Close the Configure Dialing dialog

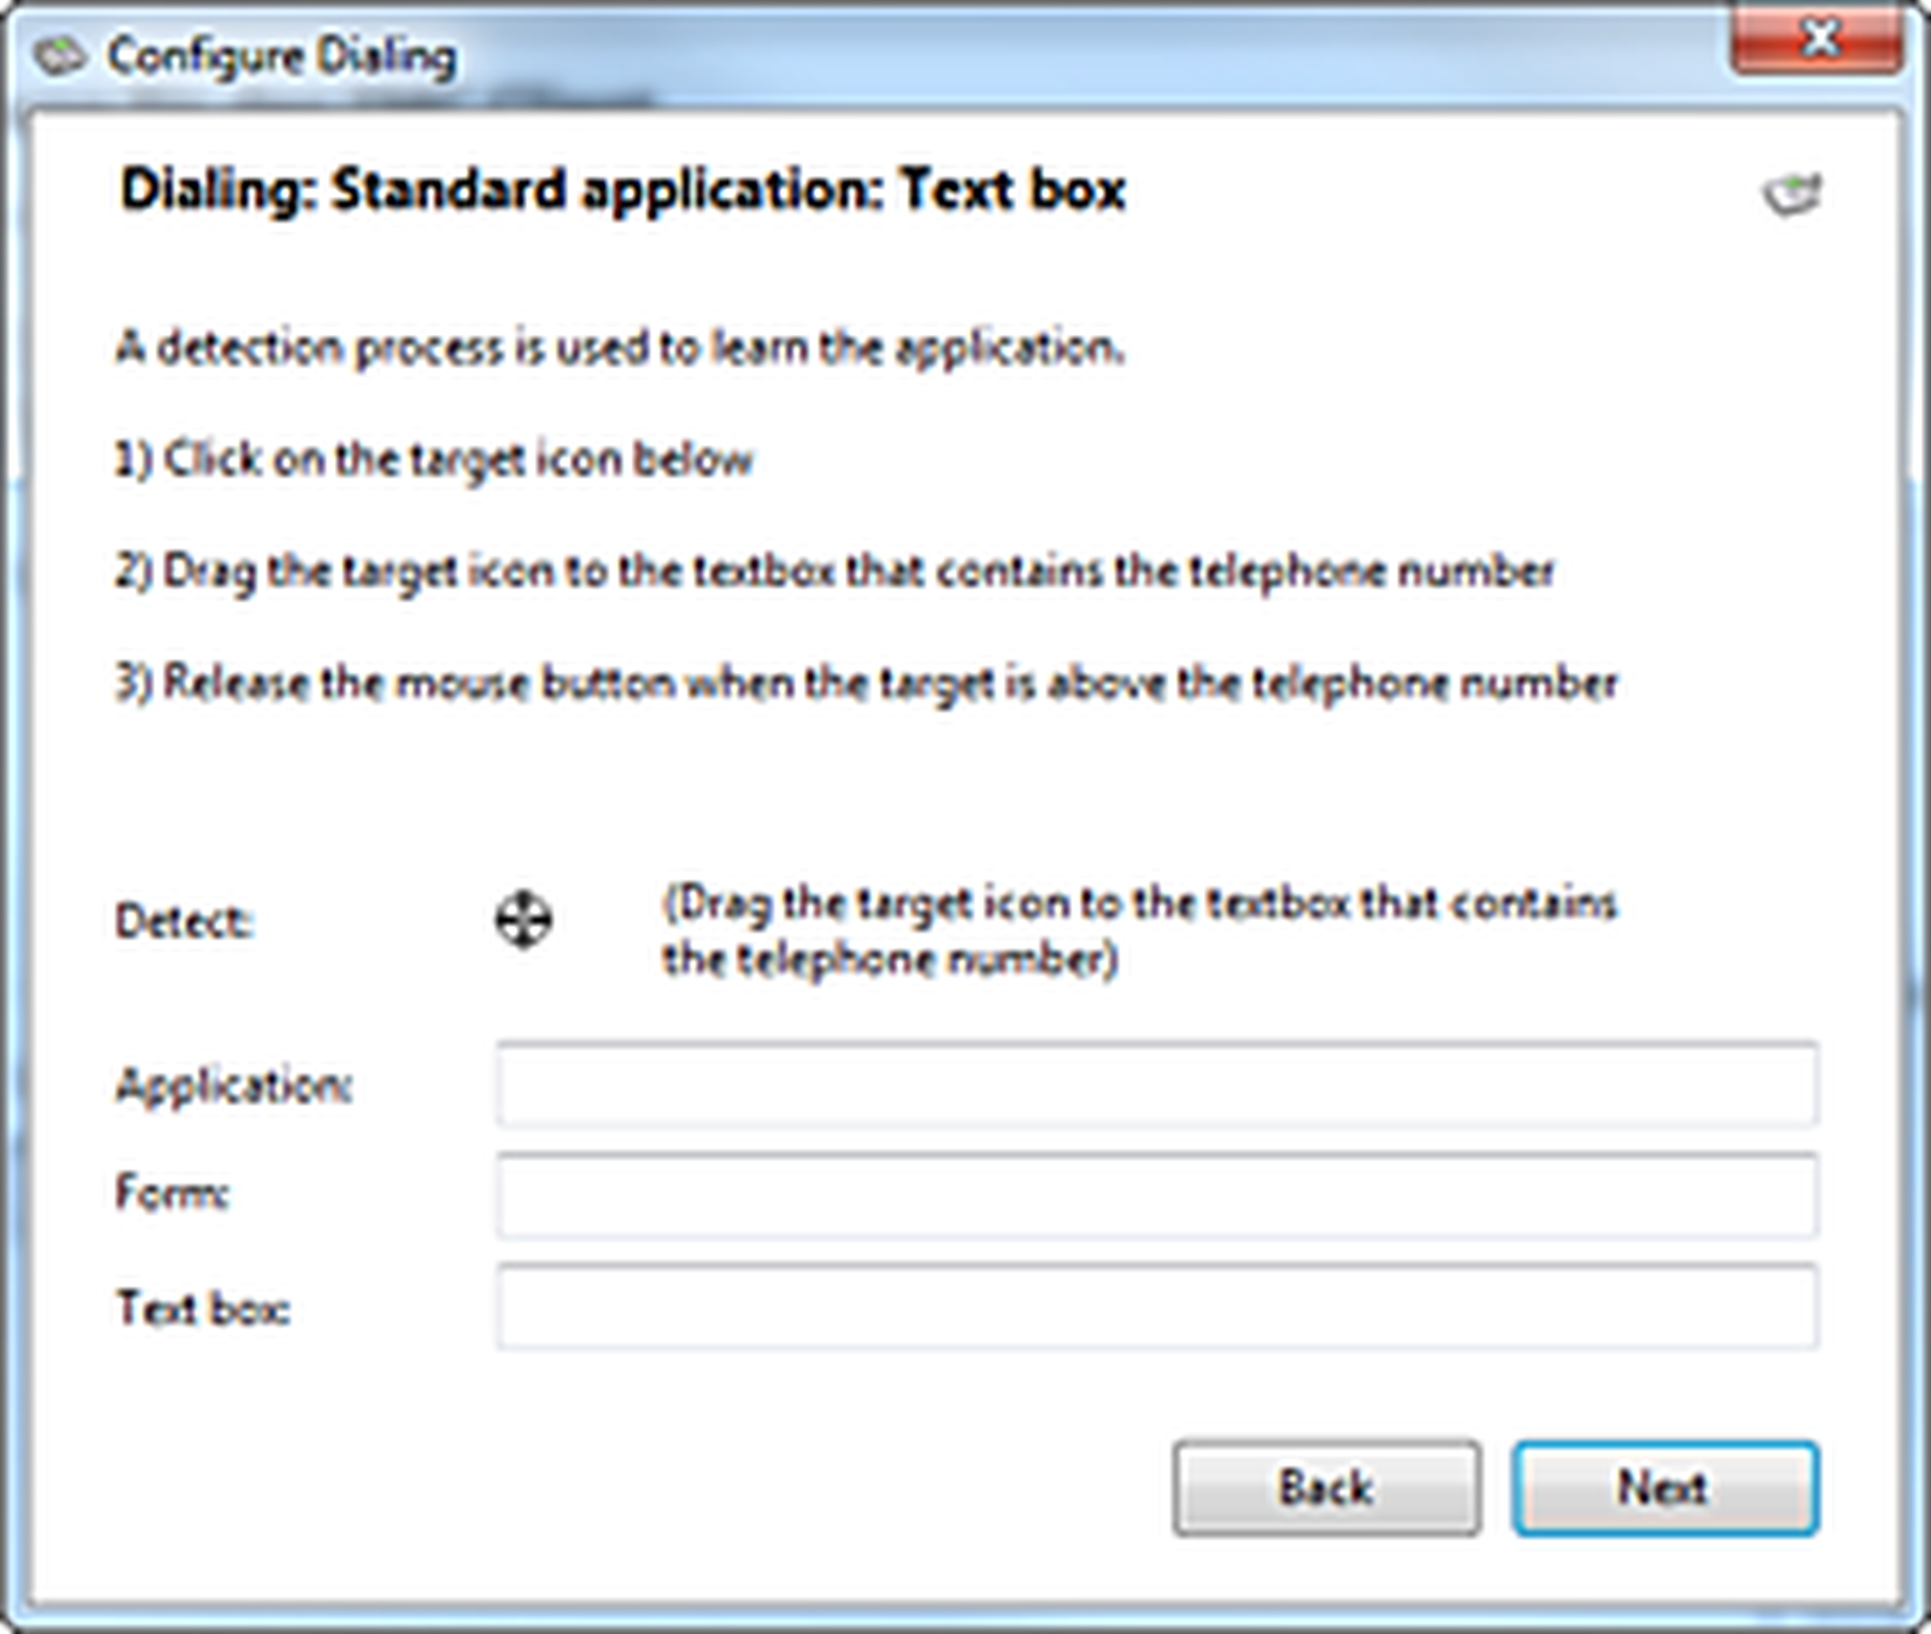[x=1817, y=41]
